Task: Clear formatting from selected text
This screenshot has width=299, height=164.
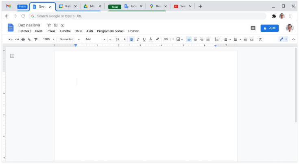Action: coord(260,39)
